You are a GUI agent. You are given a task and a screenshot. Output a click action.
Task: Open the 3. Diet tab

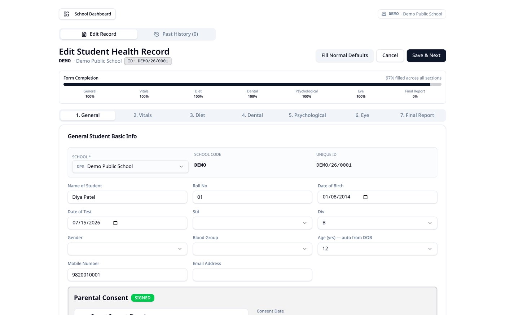[x=197, y=115]
